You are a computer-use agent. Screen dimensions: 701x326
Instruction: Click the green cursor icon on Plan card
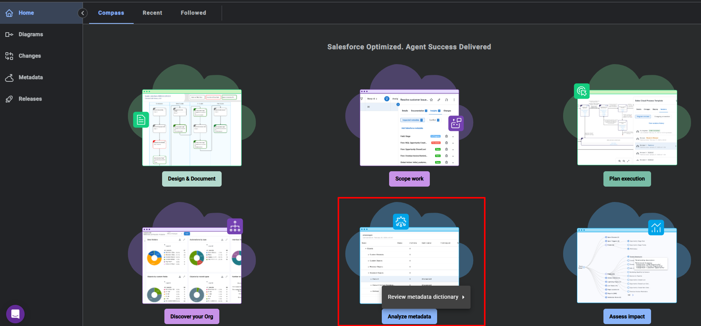(x=582, y=91)
